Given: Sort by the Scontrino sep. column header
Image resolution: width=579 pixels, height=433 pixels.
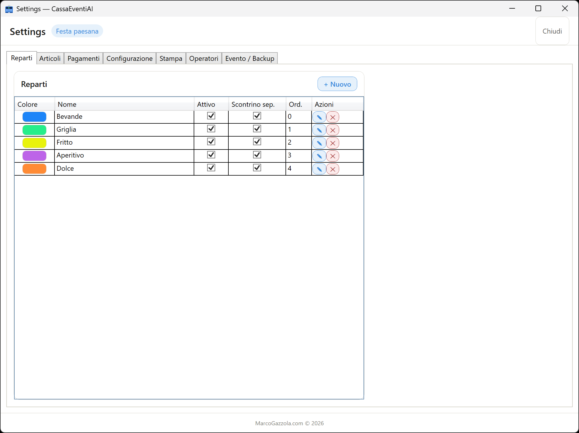Looking at the screenshot, I should (x=257, y=104).
